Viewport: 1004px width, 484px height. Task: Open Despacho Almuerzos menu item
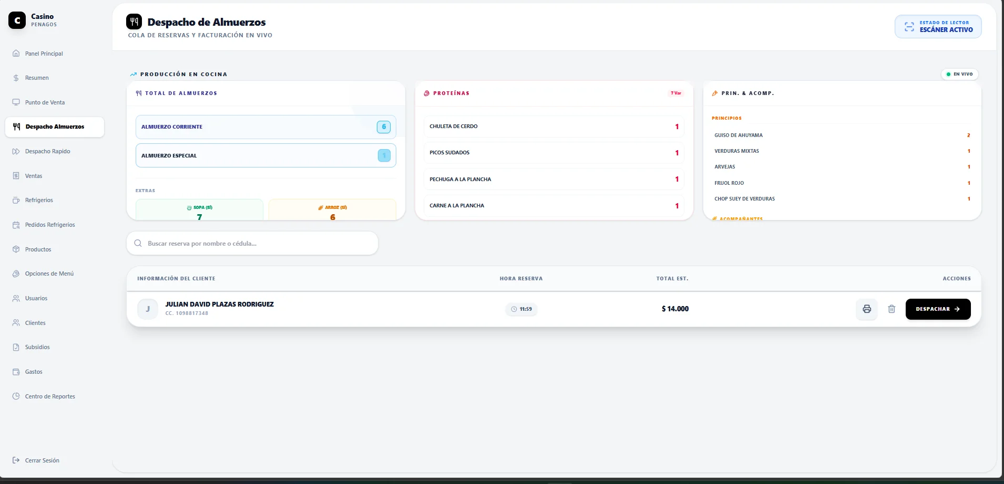55,127
